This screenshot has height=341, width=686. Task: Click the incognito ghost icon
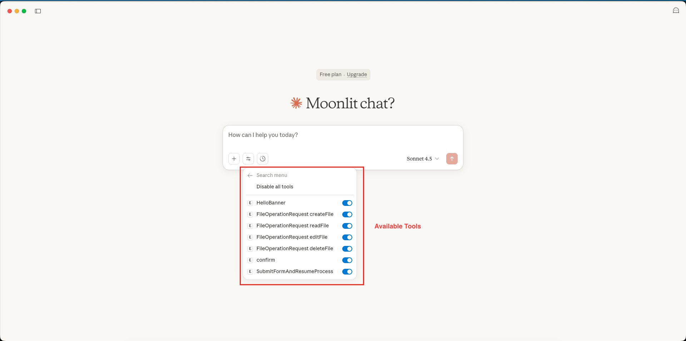pos(676,11)
